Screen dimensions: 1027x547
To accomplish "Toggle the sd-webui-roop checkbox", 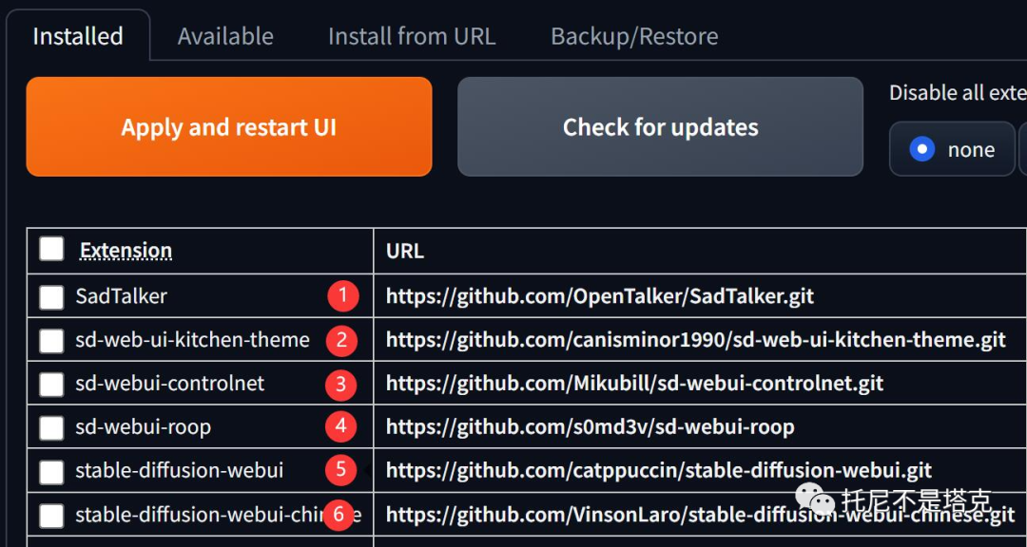I will tap(51, 428).
